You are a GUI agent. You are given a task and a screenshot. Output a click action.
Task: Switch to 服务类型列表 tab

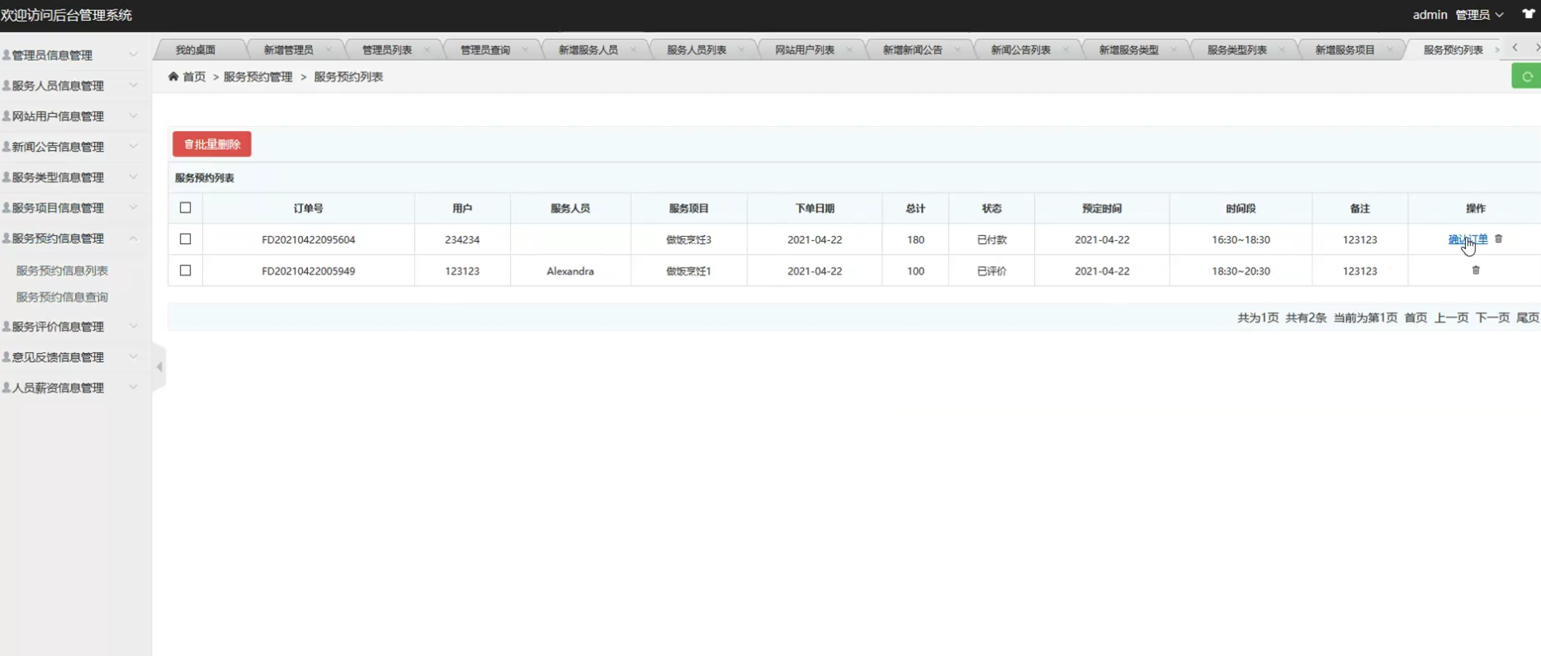1237,50
